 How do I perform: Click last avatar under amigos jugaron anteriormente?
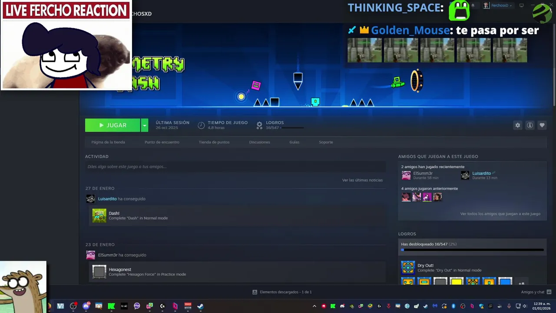(x=437, y=197)
